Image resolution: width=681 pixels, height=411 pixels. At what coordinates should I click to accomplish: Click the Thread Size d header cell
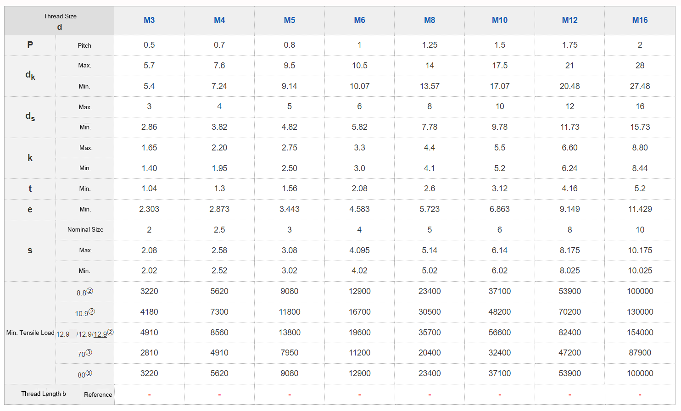[x=60, y=21]
